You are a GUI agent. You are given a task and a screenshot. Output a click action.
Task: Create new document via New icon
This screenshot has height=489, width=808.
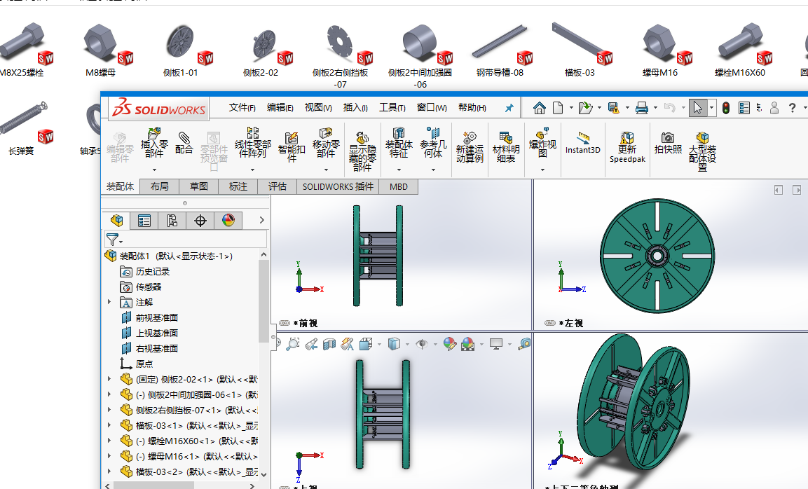[558, 108]
